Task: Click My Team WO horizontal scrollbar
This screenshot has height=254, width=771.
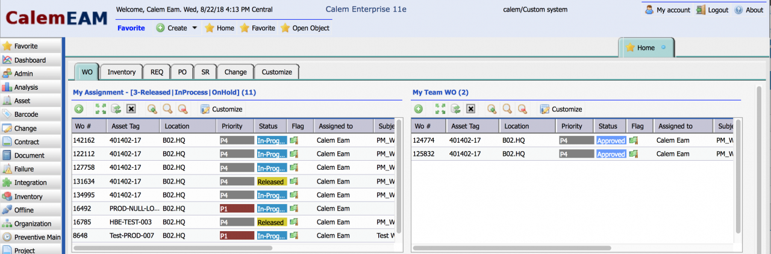Action: click(512, 247)
